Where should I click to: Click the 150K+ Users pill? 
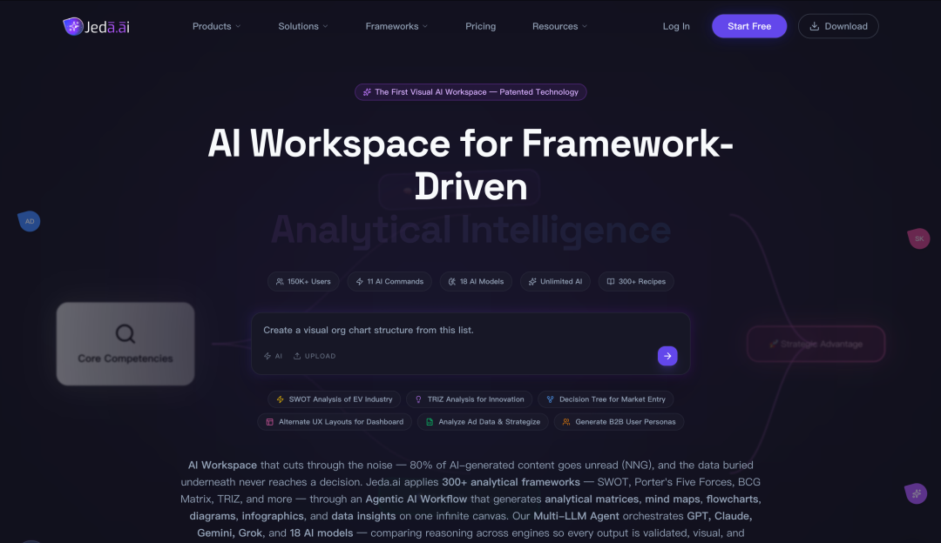pyautogui.click(x=303, y=282)
